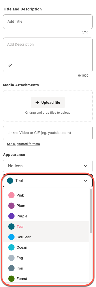Click the color list scrollbar thumb
The image size is (96, 287).
91,211
